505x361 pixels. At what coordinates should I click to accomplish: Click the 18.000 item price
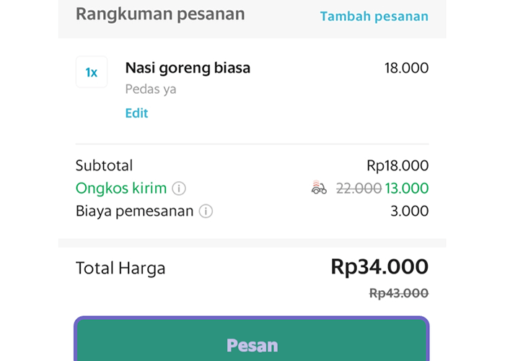[x=406, y=68]
